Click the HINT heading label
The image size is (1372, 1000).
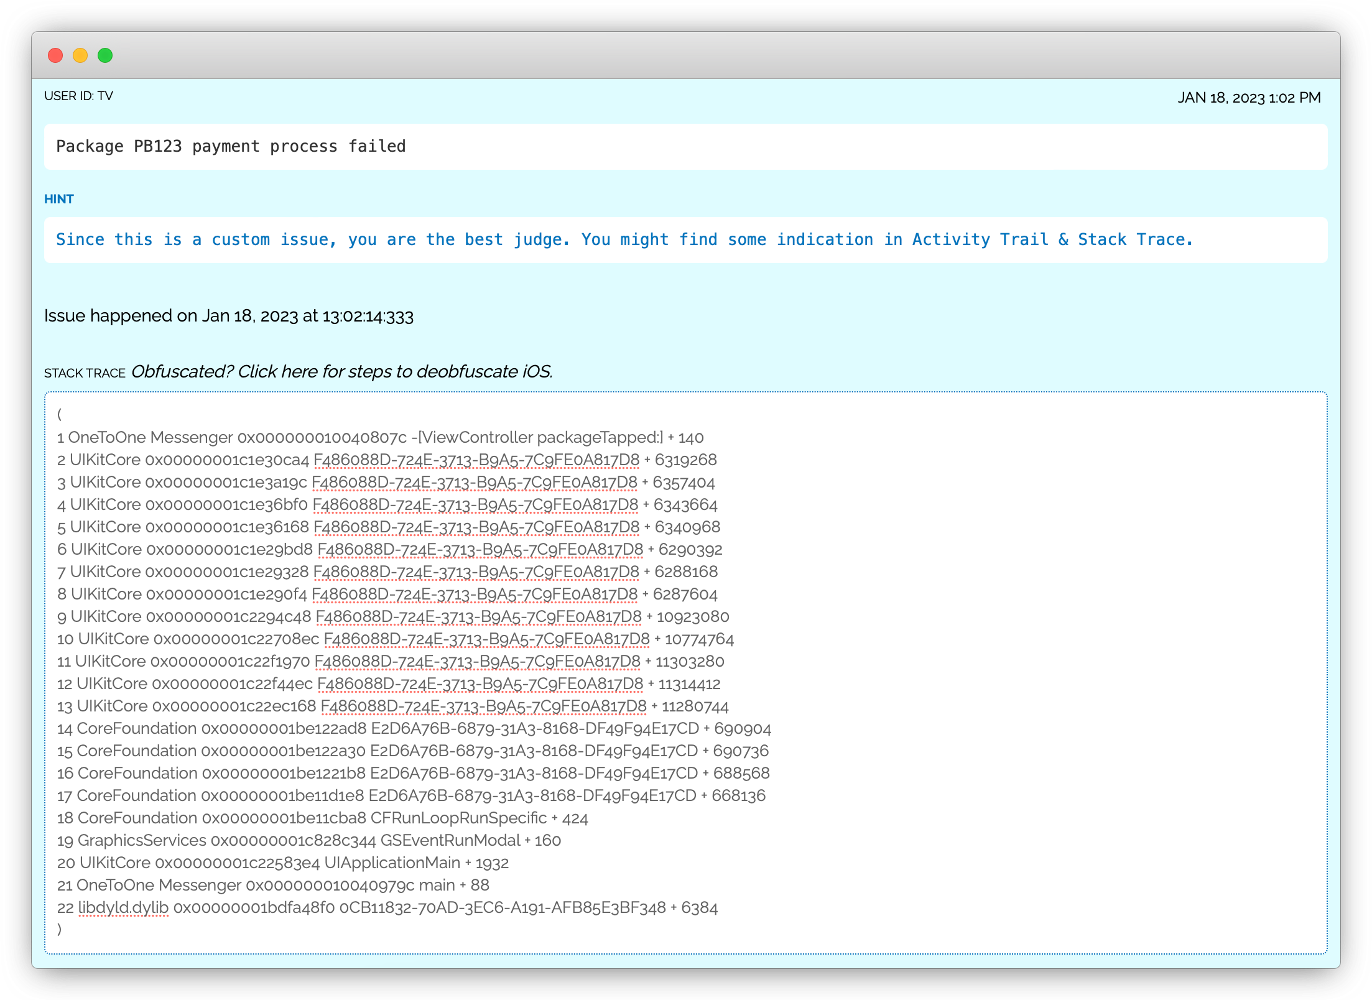(59, 199)
